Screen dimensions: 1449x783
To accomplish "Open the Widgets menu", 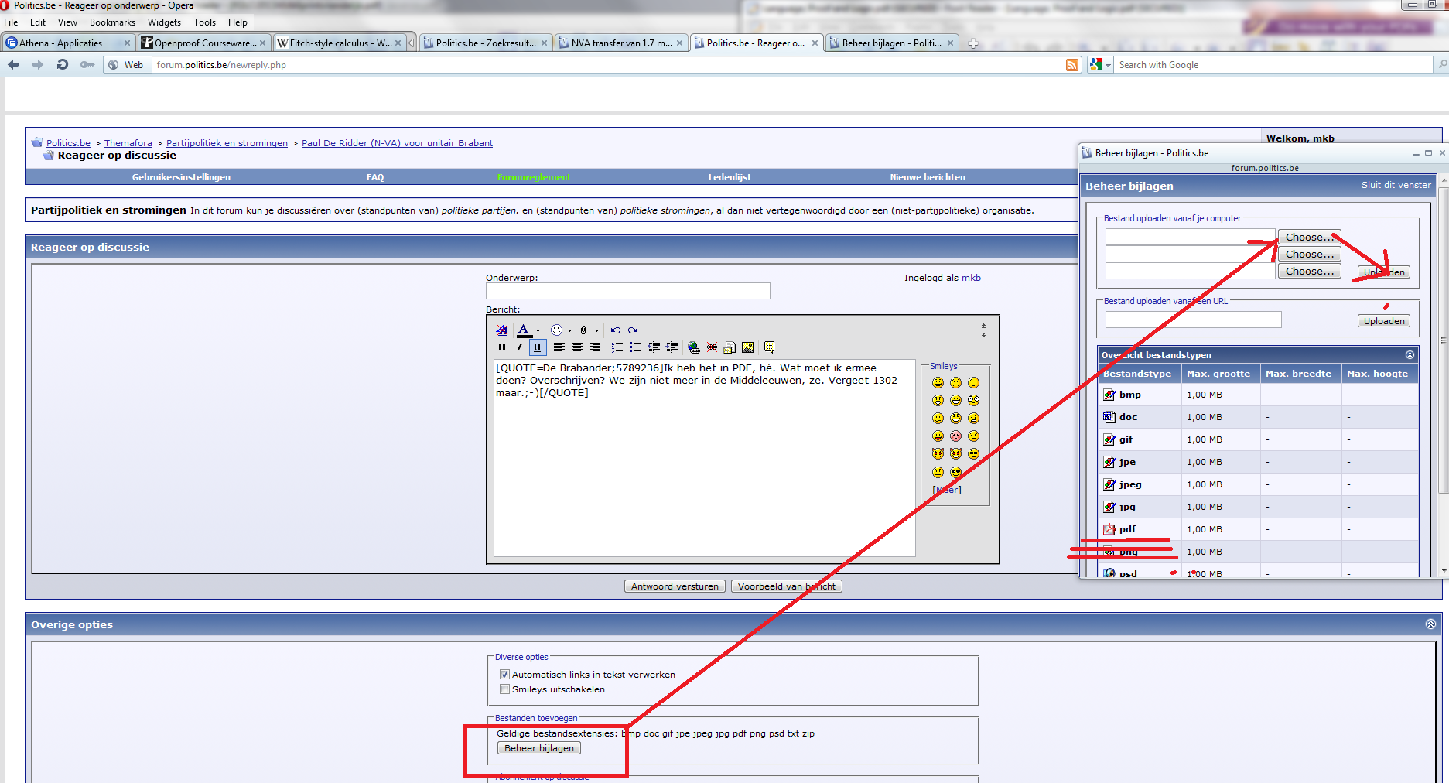I will 164,22.
